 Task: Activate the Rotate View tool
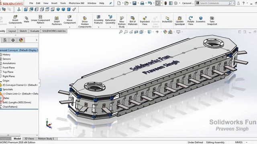pyautogui.click(x=191, y=20)
